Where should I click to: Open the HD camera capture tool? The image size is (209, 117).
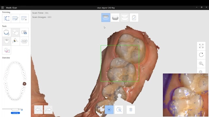24,32
